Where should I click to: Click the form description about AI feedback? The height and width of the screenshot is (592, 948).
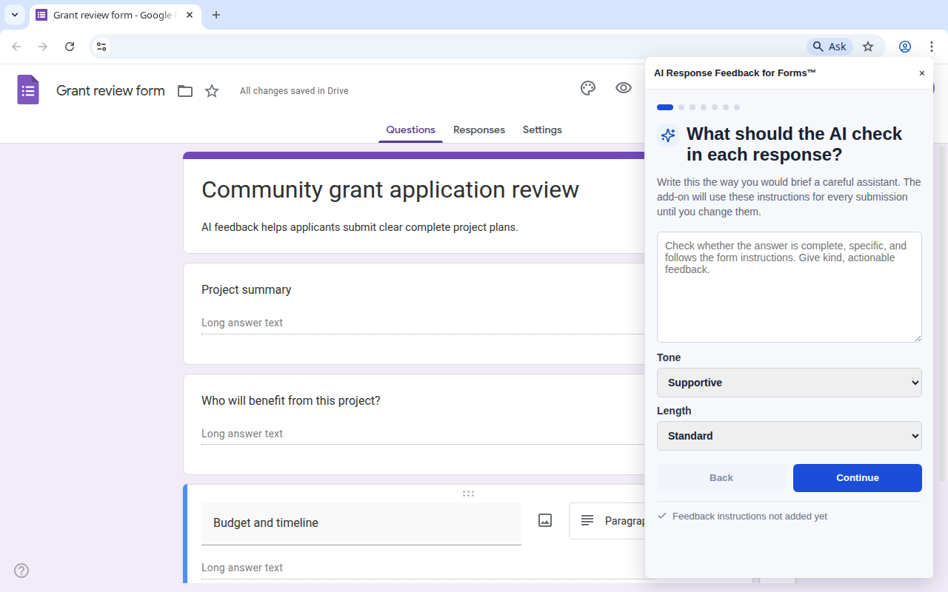coord(360,227)
